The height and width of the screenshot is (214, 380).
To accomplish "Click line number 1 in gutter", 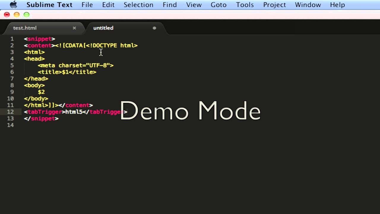I will [12, 39].
